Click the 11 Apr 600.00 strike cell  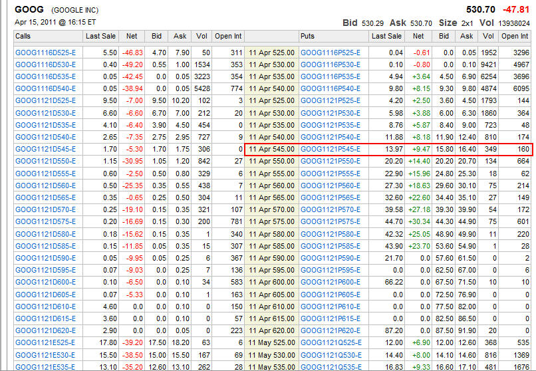coord(271,282)
